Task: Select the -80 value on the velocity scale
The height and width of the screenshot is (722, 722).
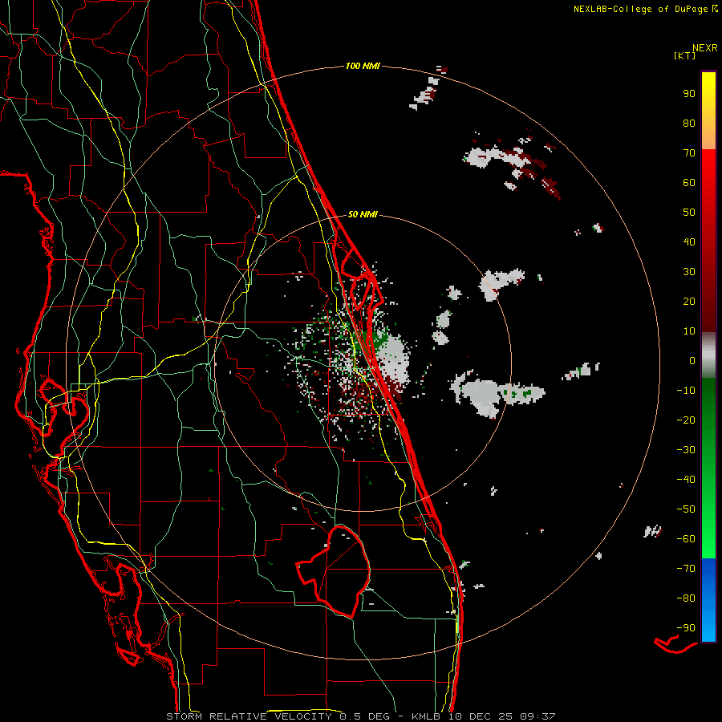Action: [686, 598]
